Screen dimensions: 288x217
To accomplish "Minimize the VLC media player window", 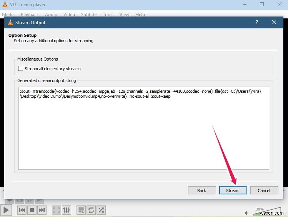I will click(x=245, y=4).
